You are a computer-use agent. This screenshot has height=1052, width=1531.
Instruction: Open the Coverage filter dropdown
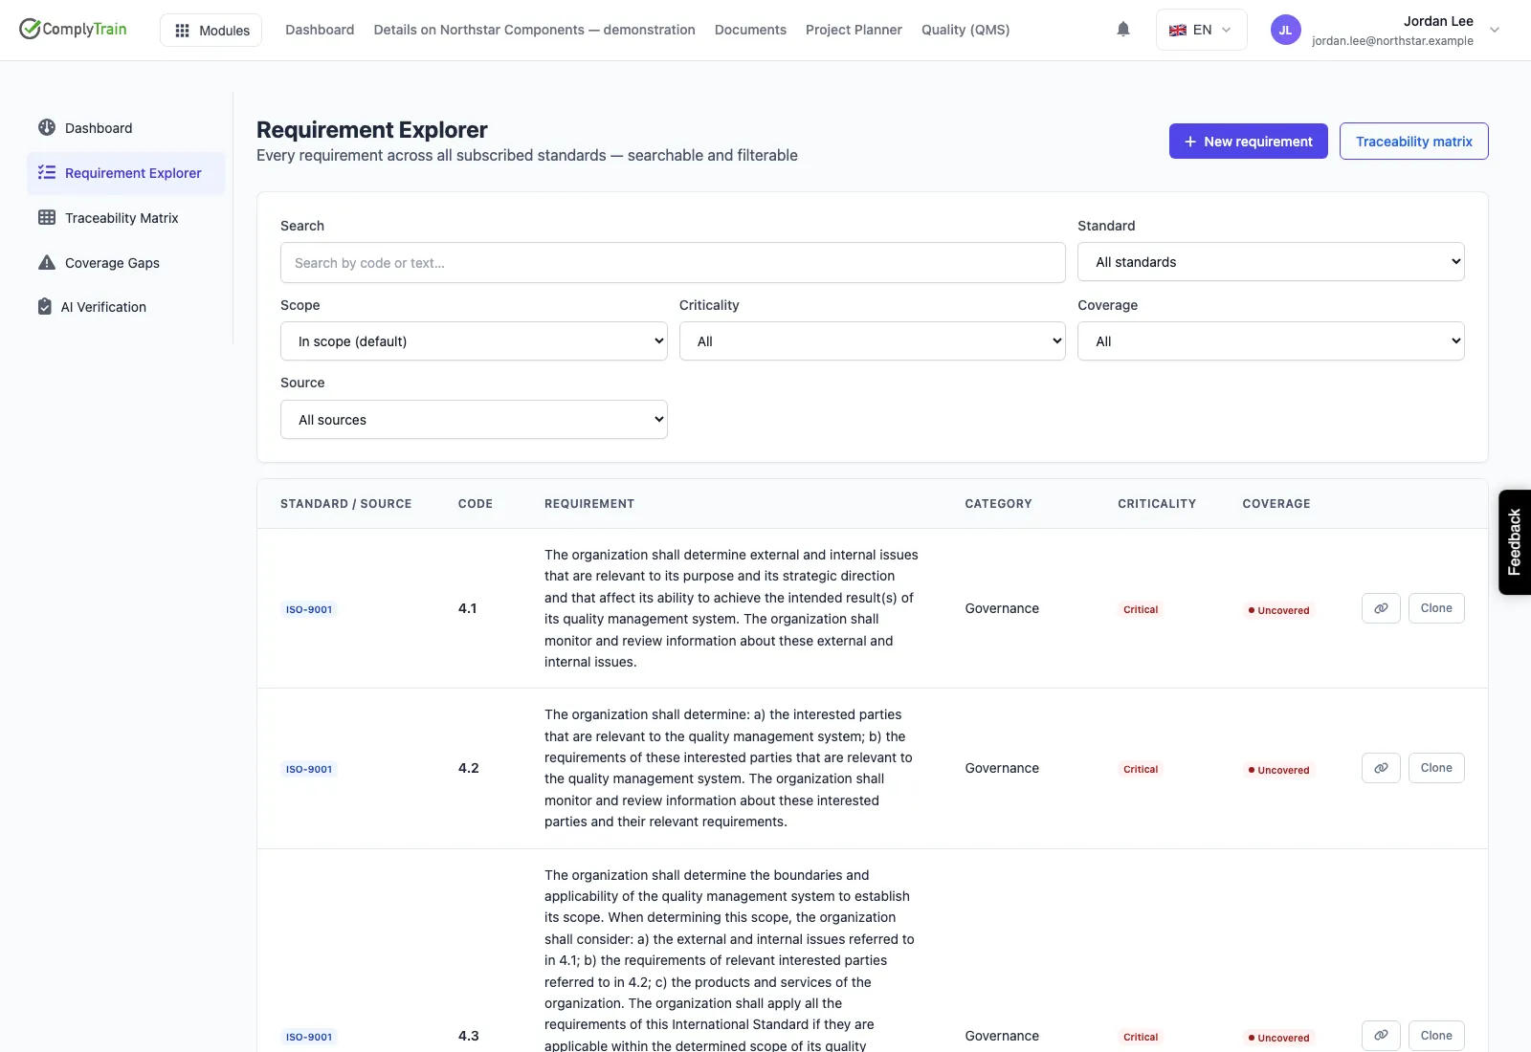coord(1271,341)
